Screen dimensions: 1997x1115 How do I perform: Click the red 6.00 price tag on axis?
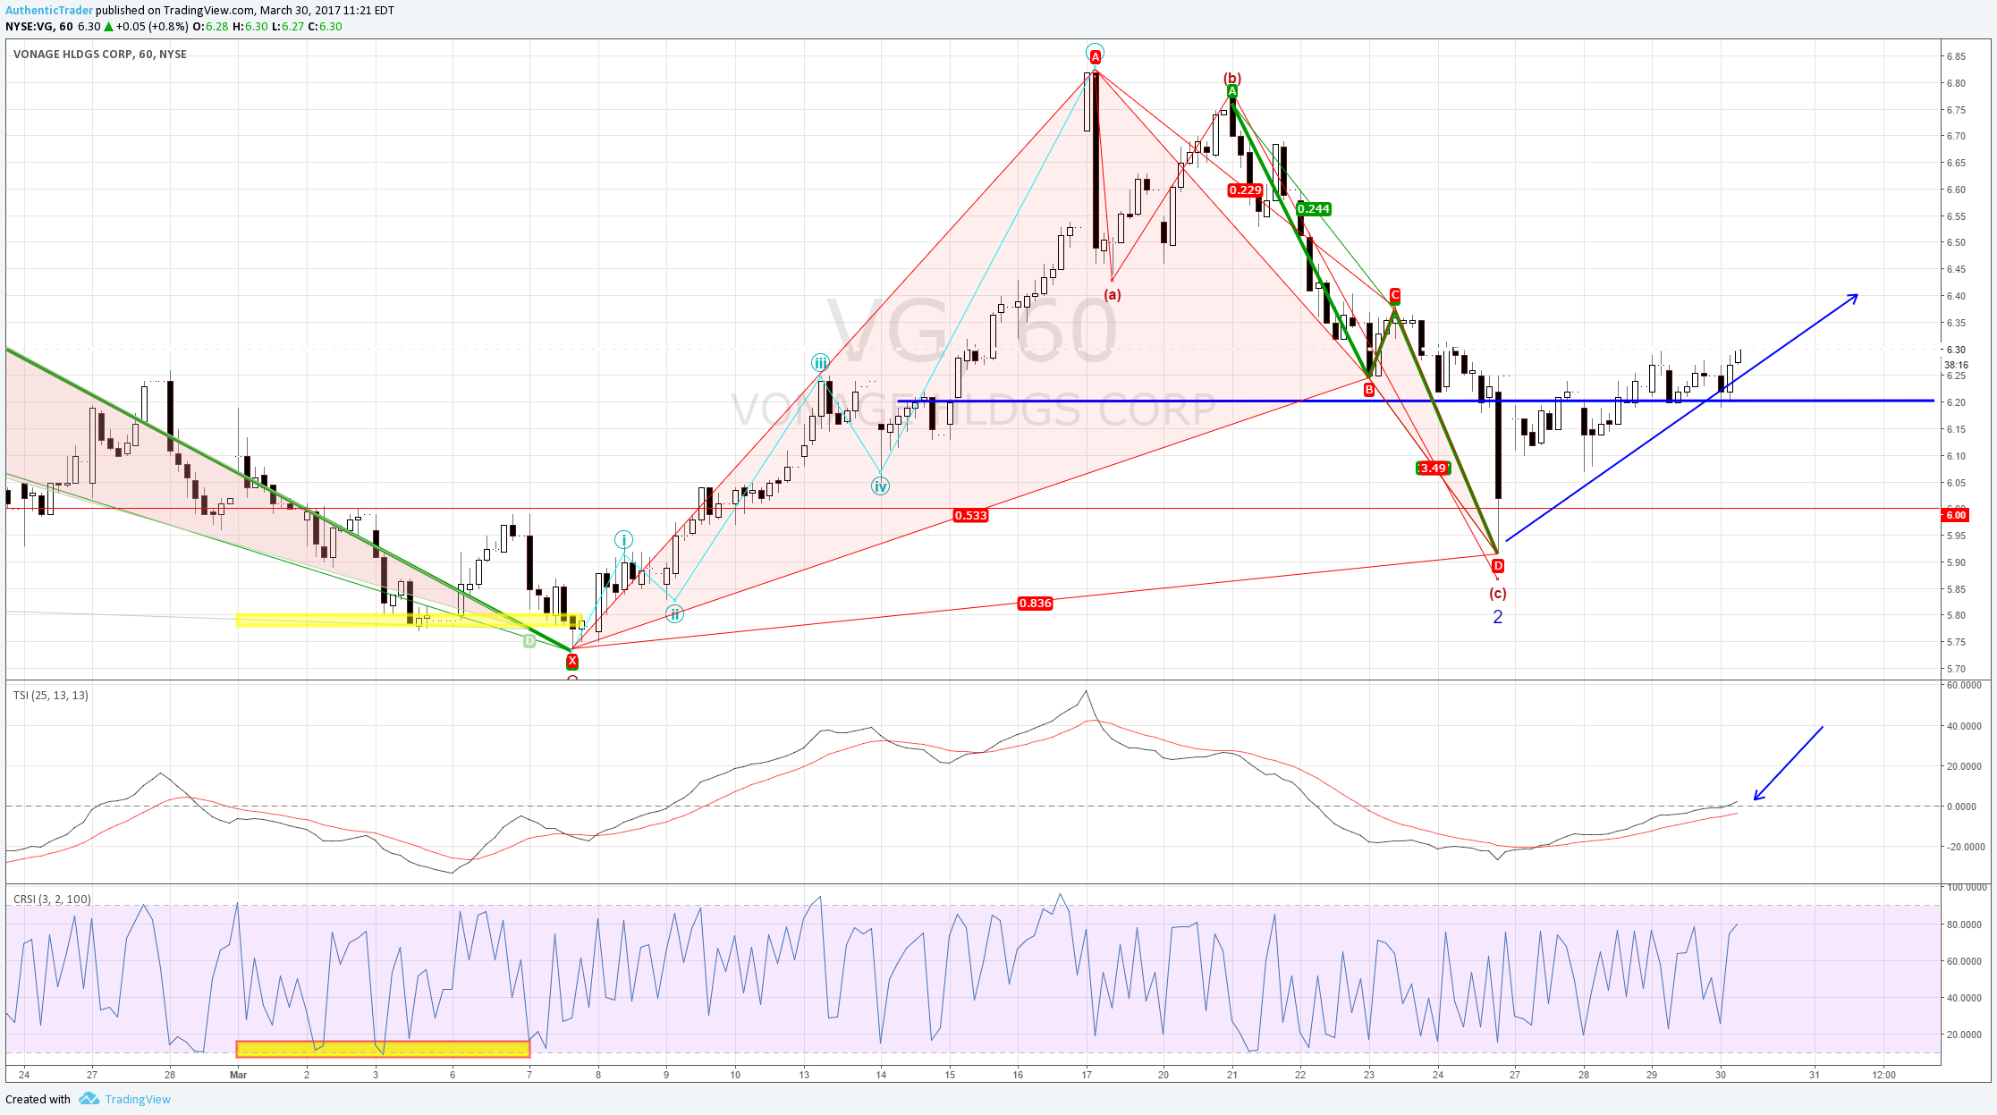[x=1956, y=515]
